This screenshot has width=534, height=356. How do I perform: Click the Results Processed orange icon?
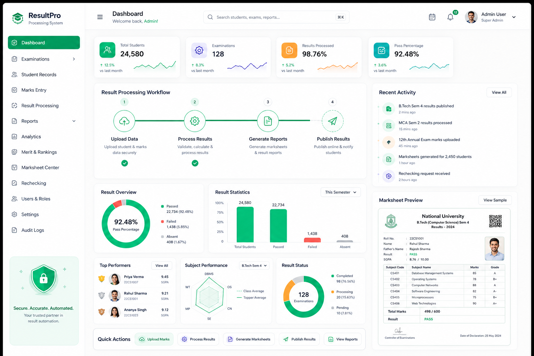[x=289, y=50]
